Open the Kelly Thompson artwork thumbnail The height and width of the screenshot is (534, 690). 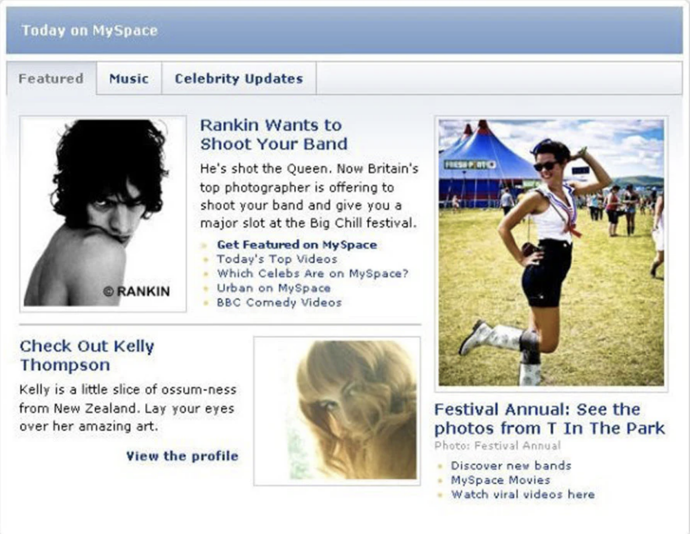[x=337, y=411]
